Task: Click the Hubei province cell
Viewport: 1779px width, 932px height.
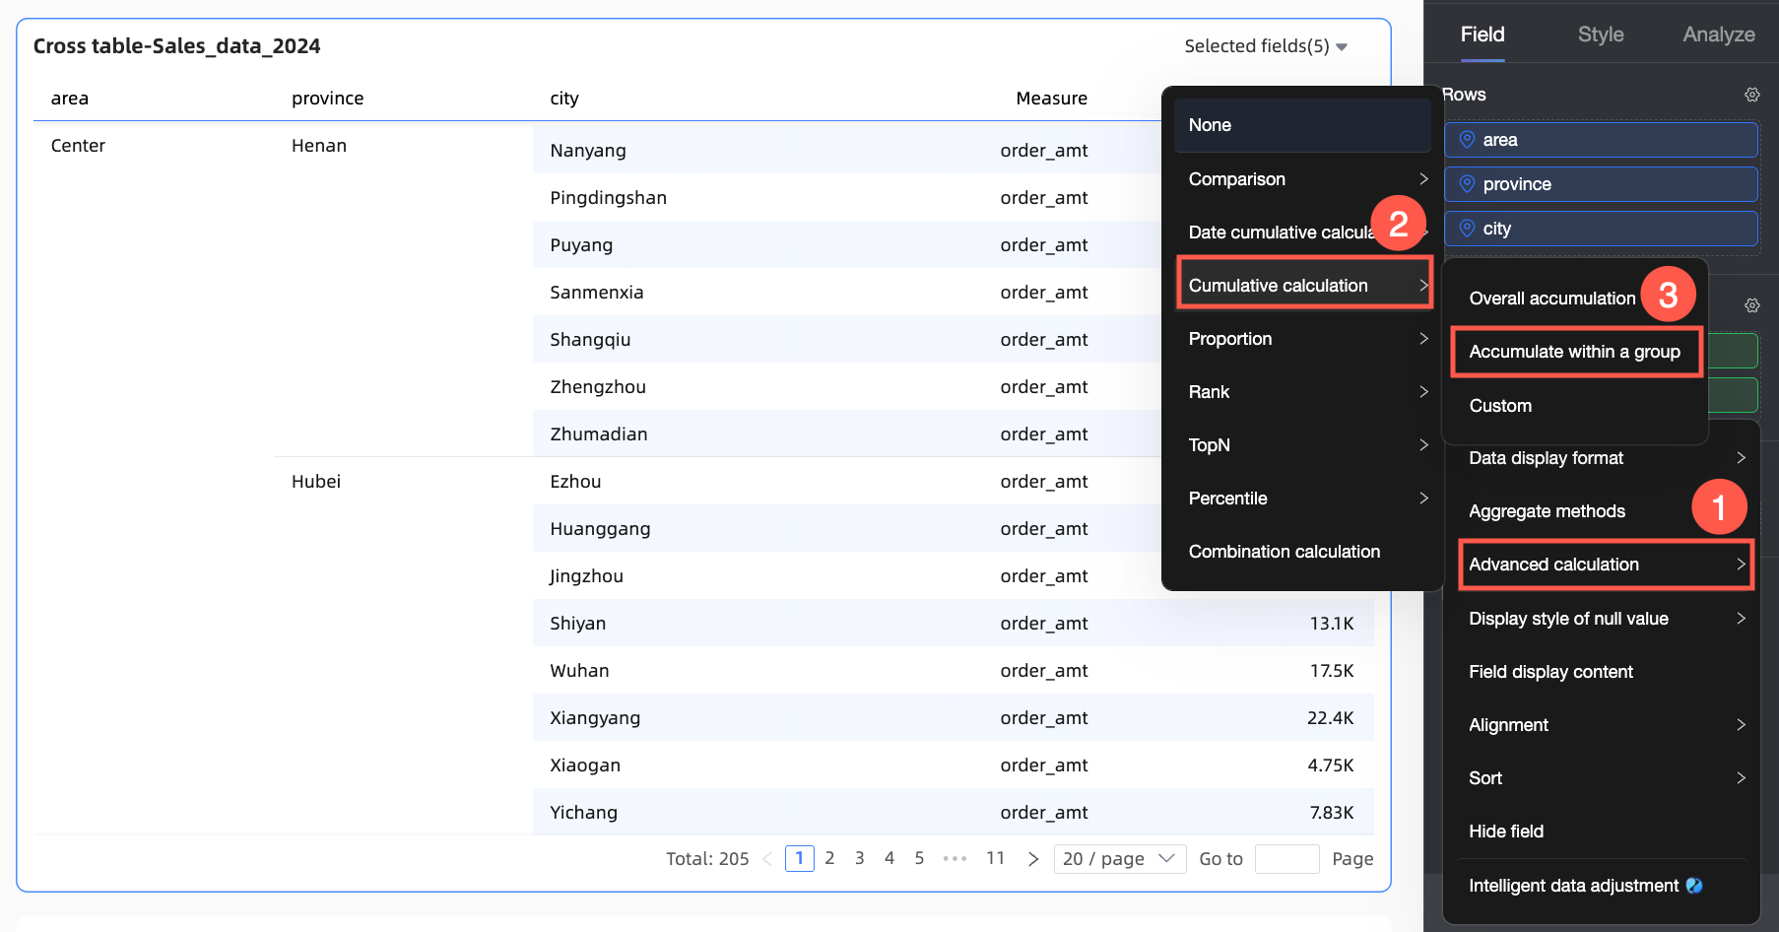Action: pyautogui.click(x=316, y=482)
